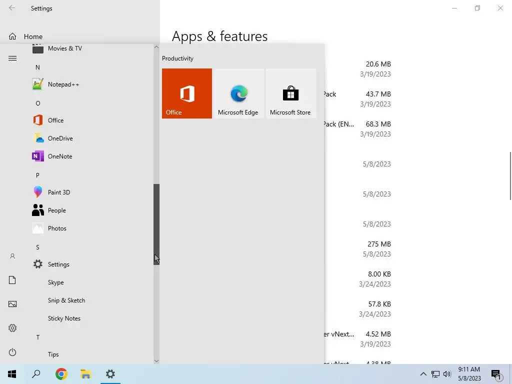The width and height of the screenshot is (512, 384).
Task: Open the network tray icon
Action: tap(435, 374)
